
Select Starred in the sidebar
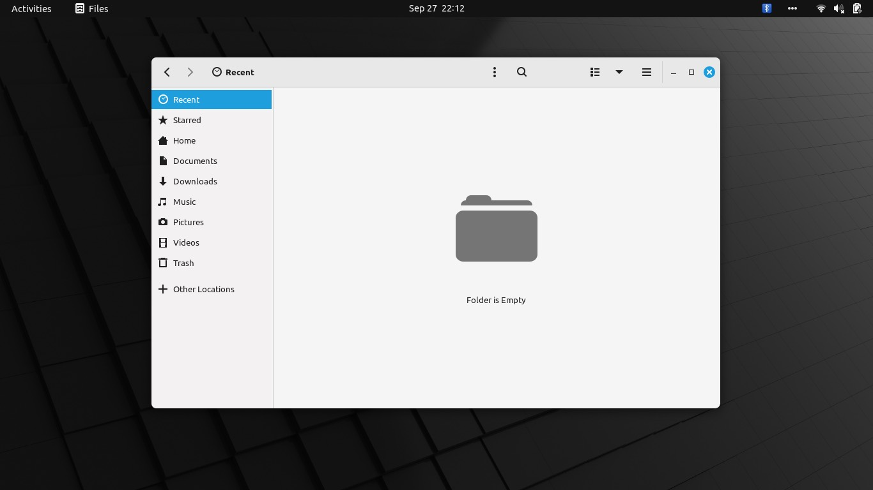click(187, 120)
